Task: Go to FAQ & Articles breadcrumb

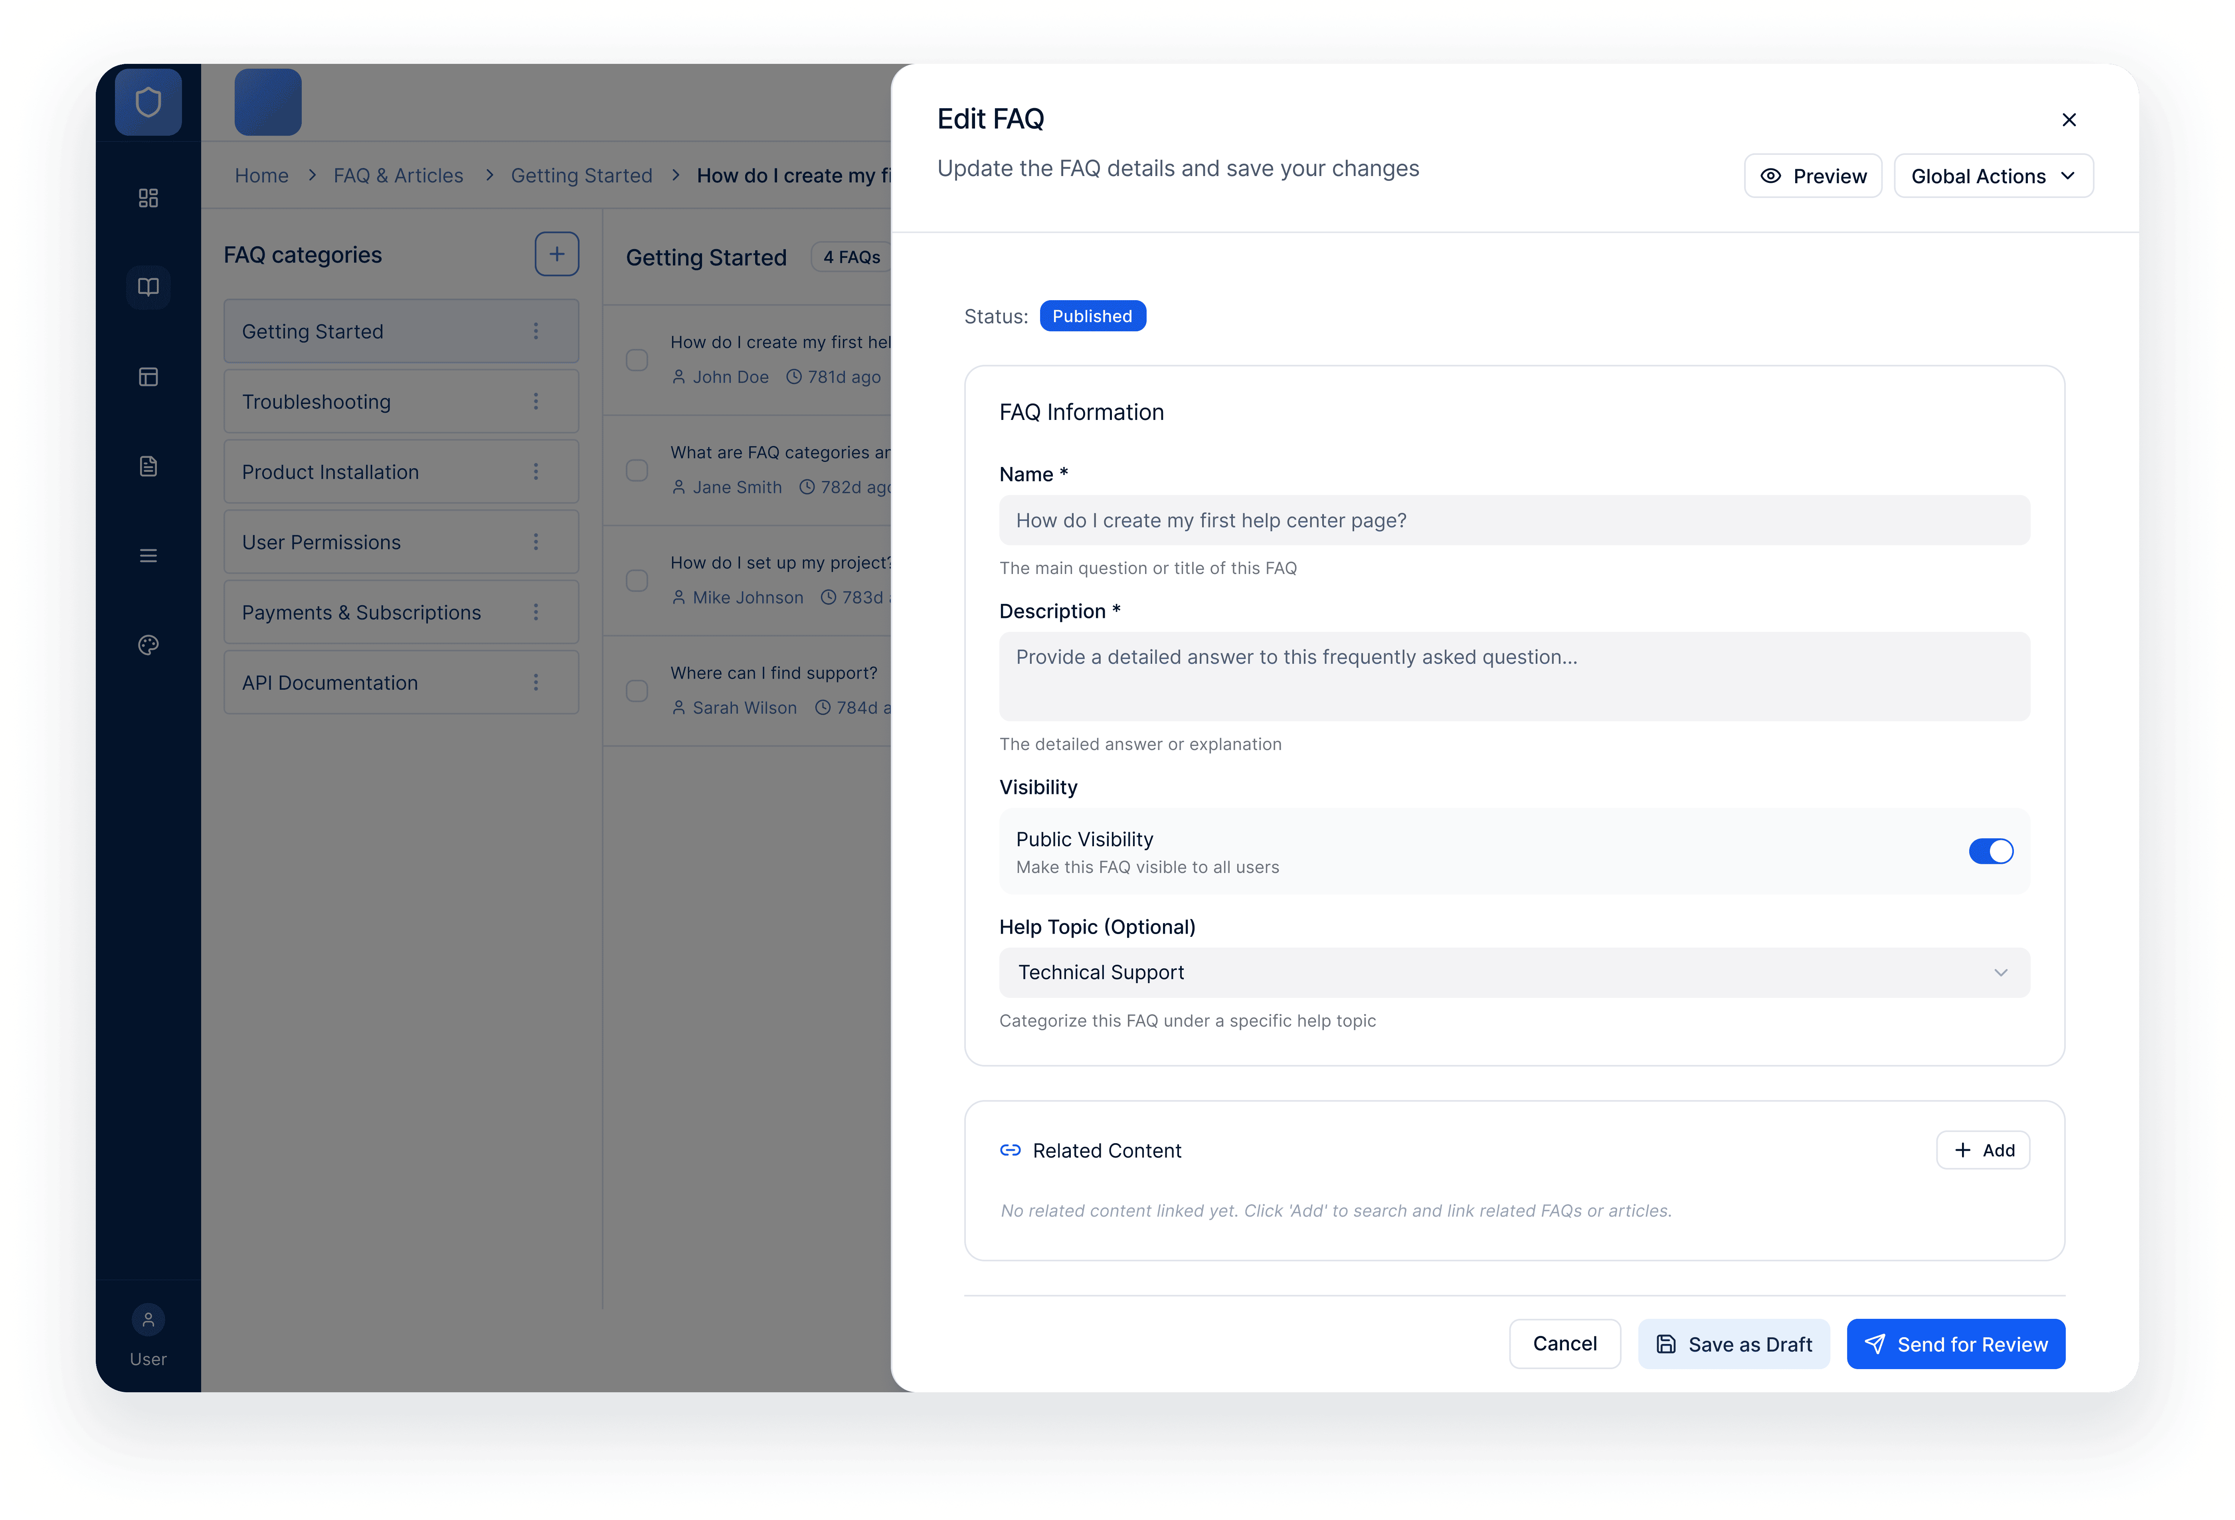Action: click(x=398, y=176)
